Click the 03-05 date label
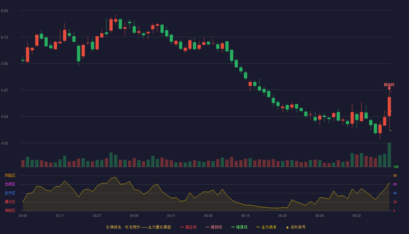This screenshot has width=409, height=234. point(23,216)
